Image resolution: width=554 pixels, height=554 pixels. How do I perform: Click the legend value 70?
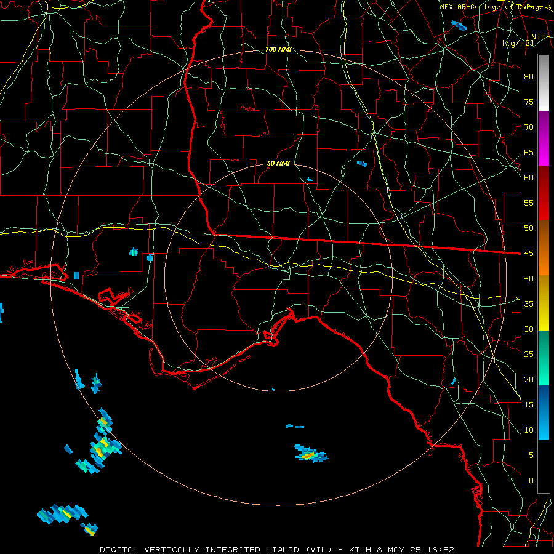pyautogui.click(x=529, y=127)
